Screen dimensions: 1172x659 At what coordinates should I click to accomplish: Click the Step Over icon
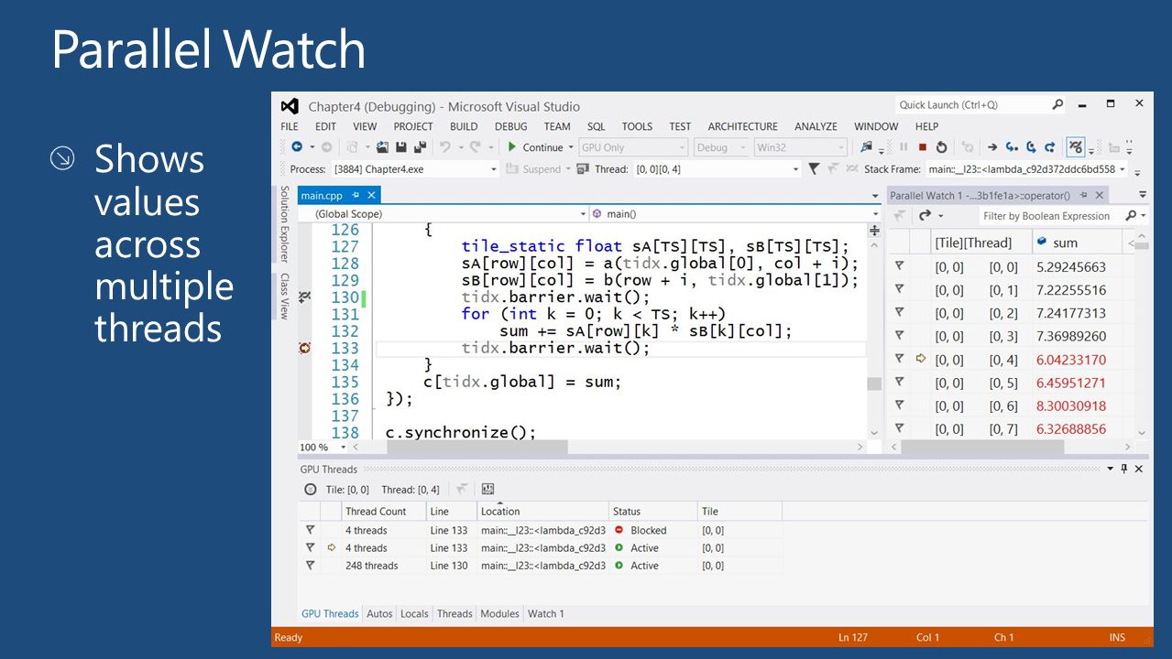point(1031,146)
